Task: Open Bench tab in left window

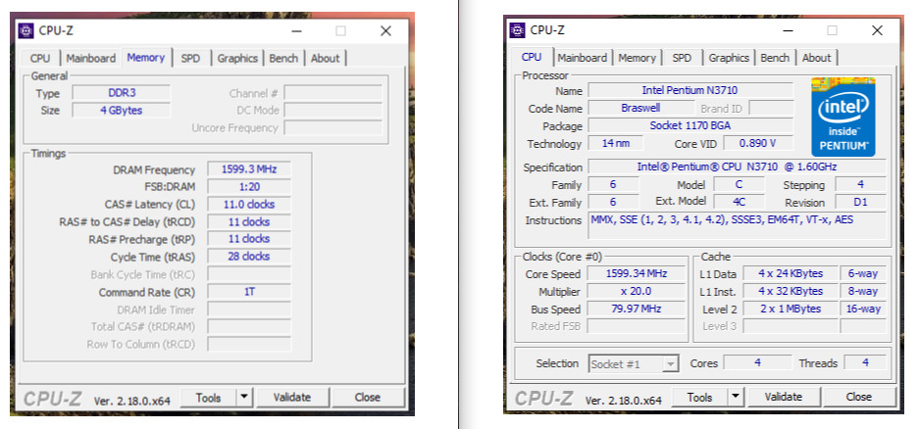Action: coord(283,58)
